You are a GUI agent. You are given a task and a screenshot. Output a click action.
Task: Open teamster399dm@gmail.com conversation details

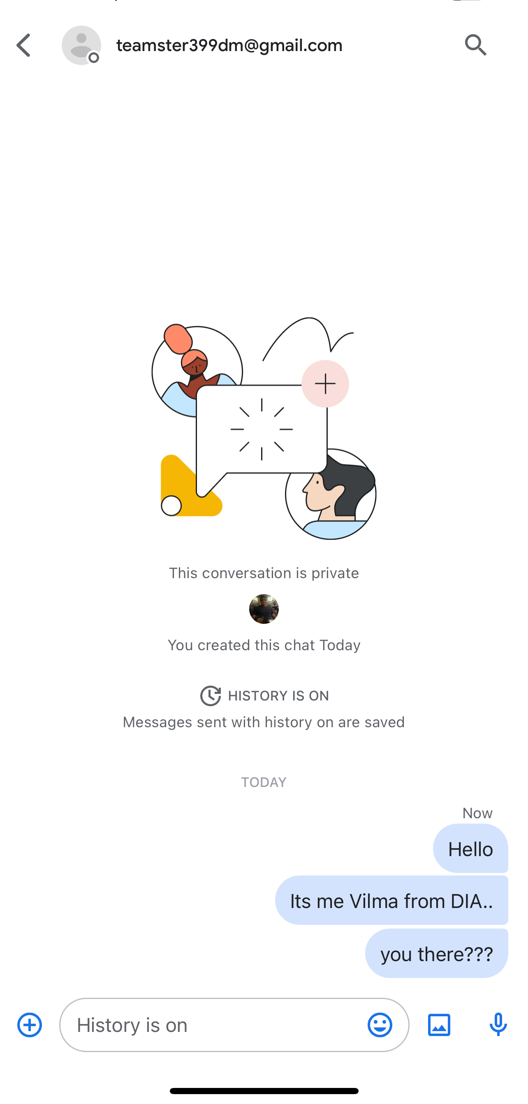pos(229,45)
